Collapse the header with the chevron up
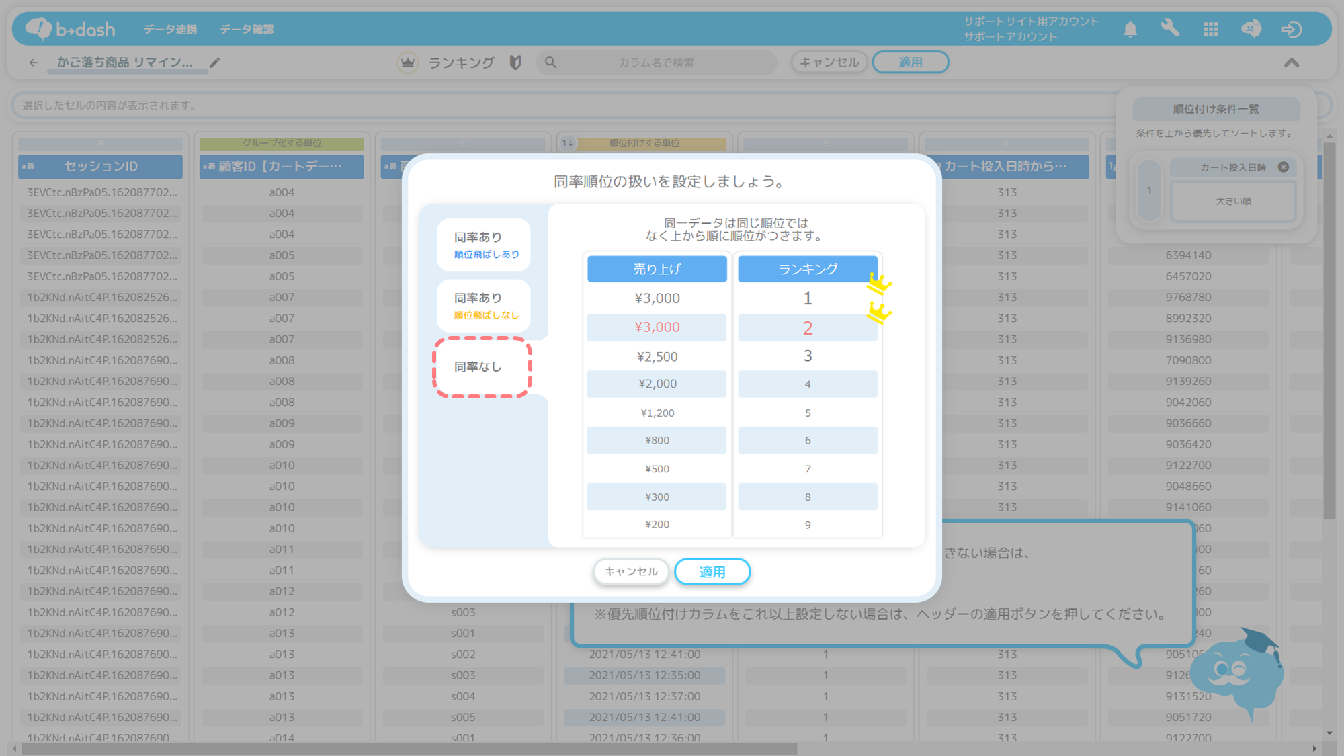This screenshot has height=756, width=1344. click(x=1291, y=62)
